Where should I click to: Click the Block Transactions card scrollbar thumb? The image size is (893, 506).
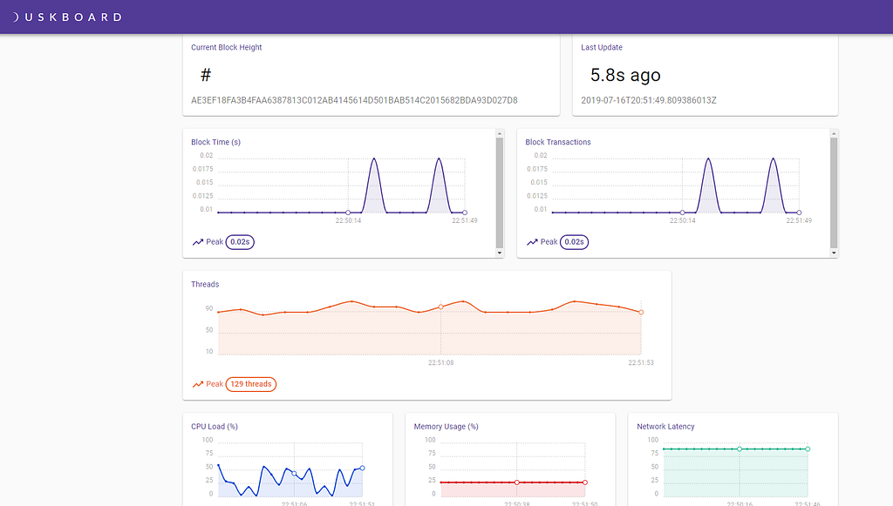tap(835, 192)
